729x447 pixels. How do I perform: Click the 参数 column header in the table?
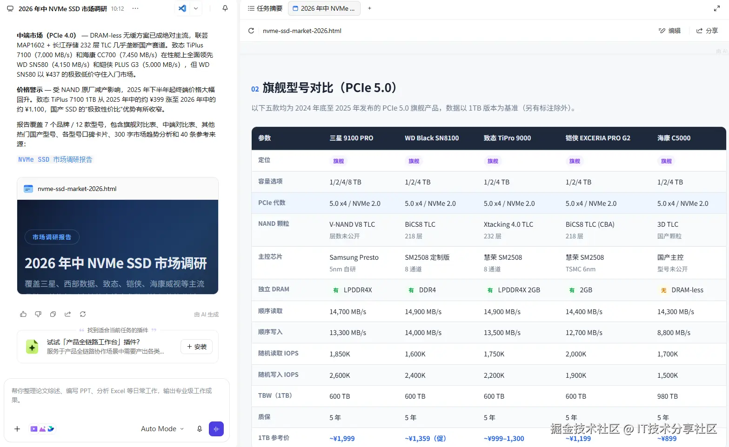click(264, 138)
